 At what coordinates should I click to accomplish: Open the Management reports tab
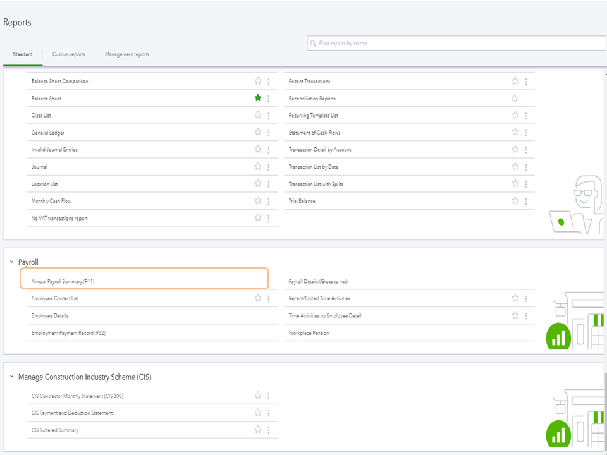tap(127, 54)
